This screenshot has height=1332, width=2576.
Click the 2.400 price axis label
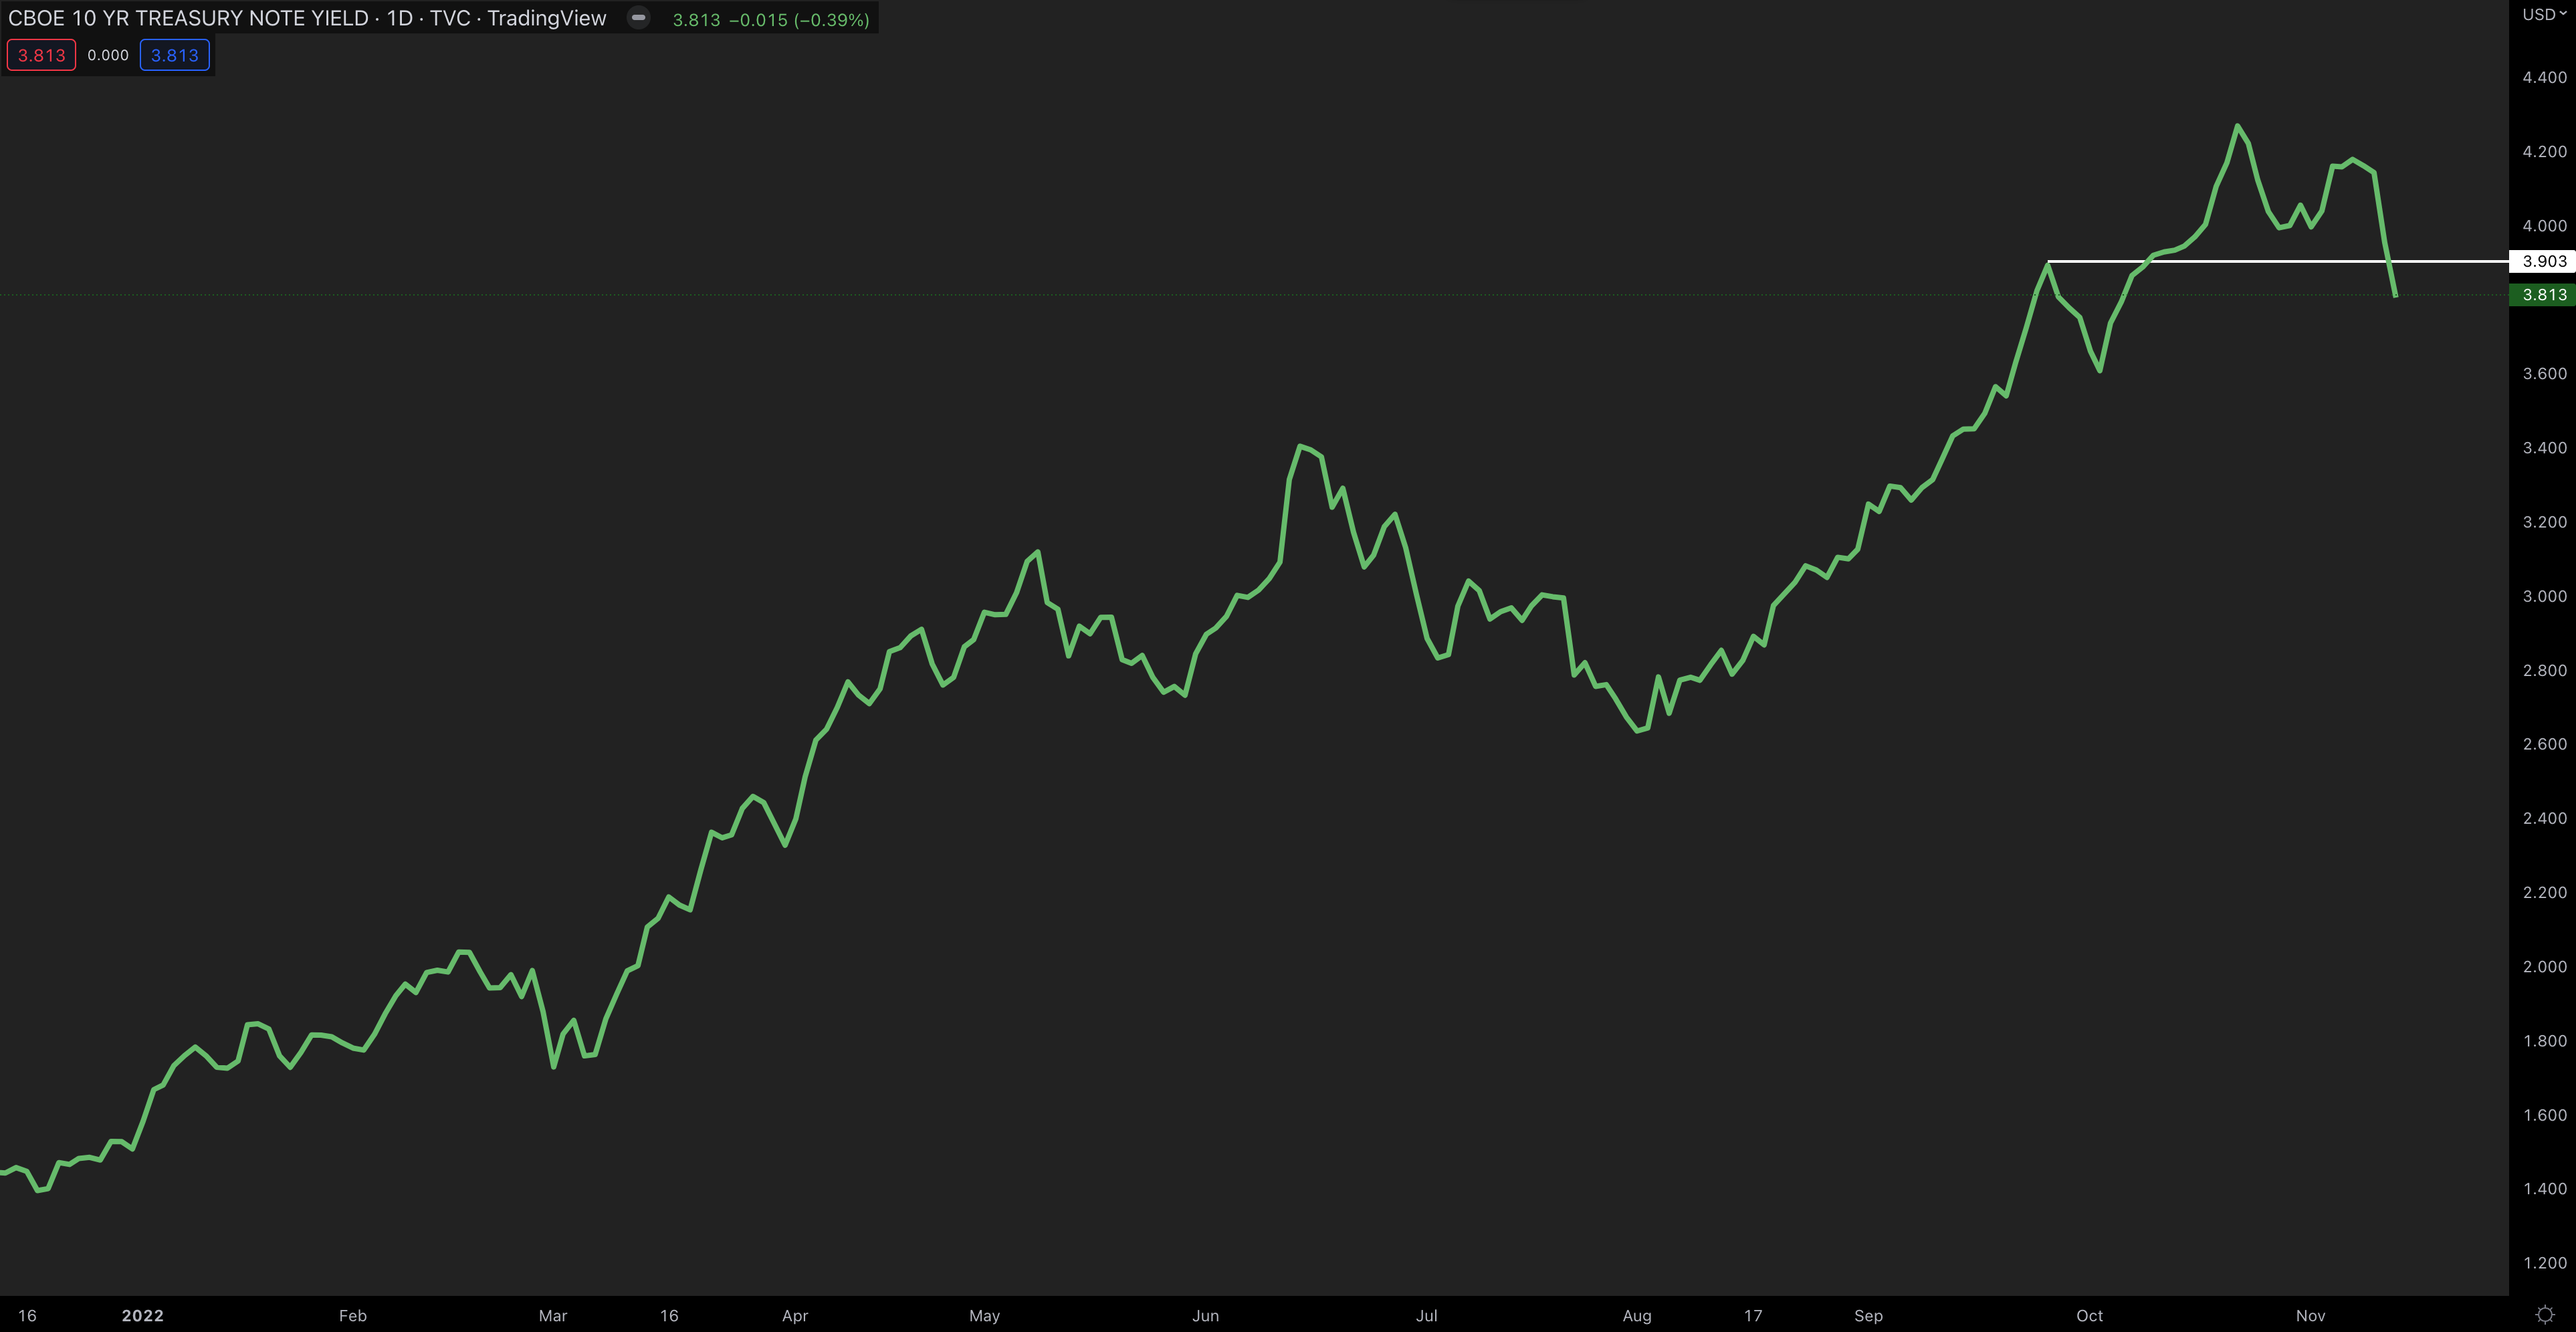tap(2544, 818)
